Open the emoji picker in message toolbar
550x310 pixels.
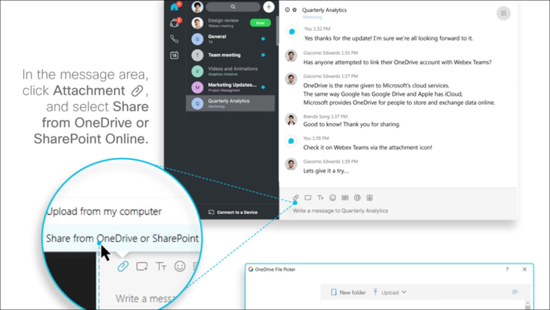[x=333, y=197]
